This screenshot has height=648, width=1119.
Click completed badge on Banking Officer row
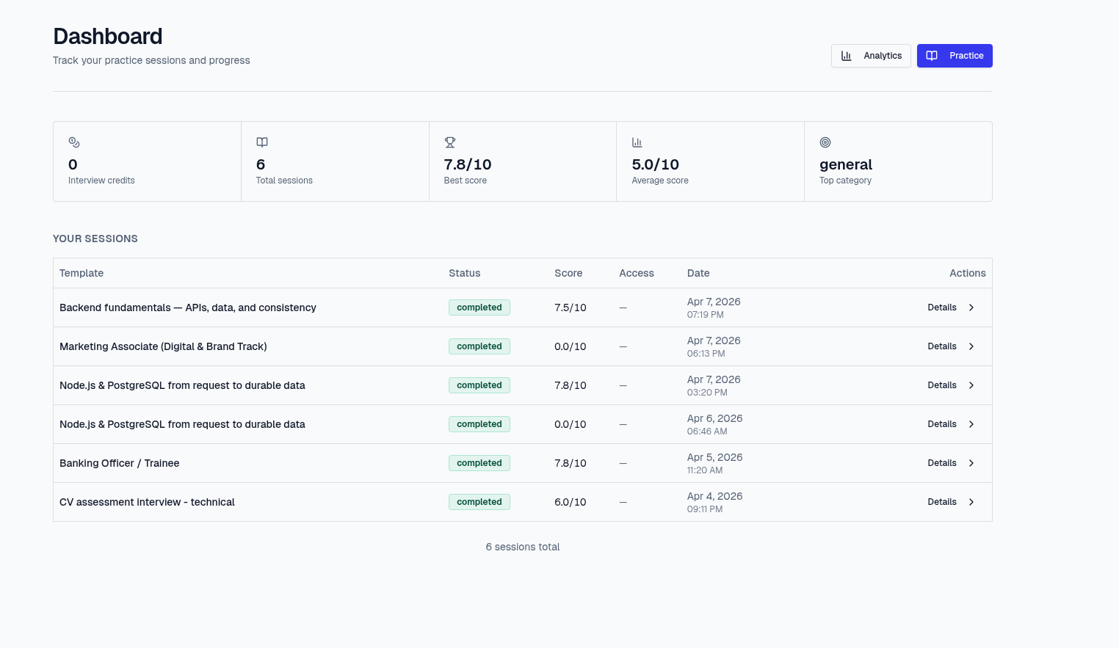pos(479,463)
